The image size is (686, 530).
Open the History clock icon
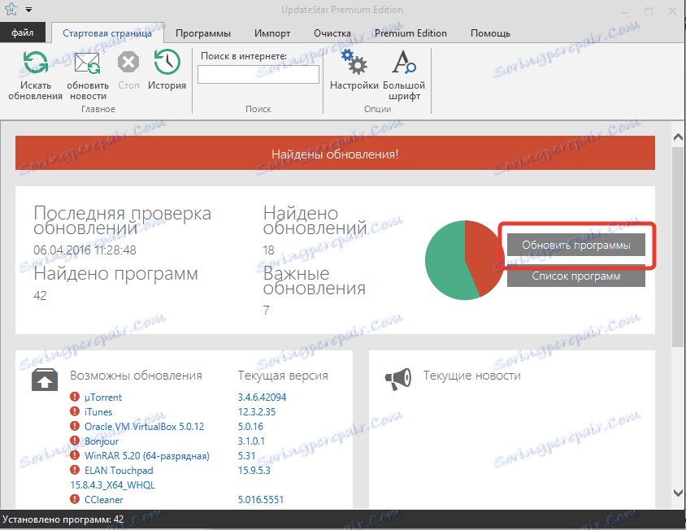point(167,62)
